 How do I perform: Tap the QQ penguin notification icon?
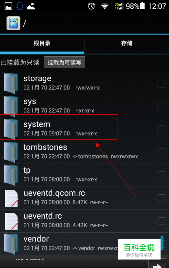20,6
